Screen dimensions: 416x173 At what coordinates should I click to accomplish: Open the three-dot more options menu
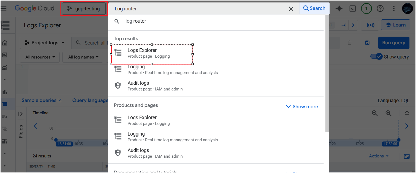point(394,8)
